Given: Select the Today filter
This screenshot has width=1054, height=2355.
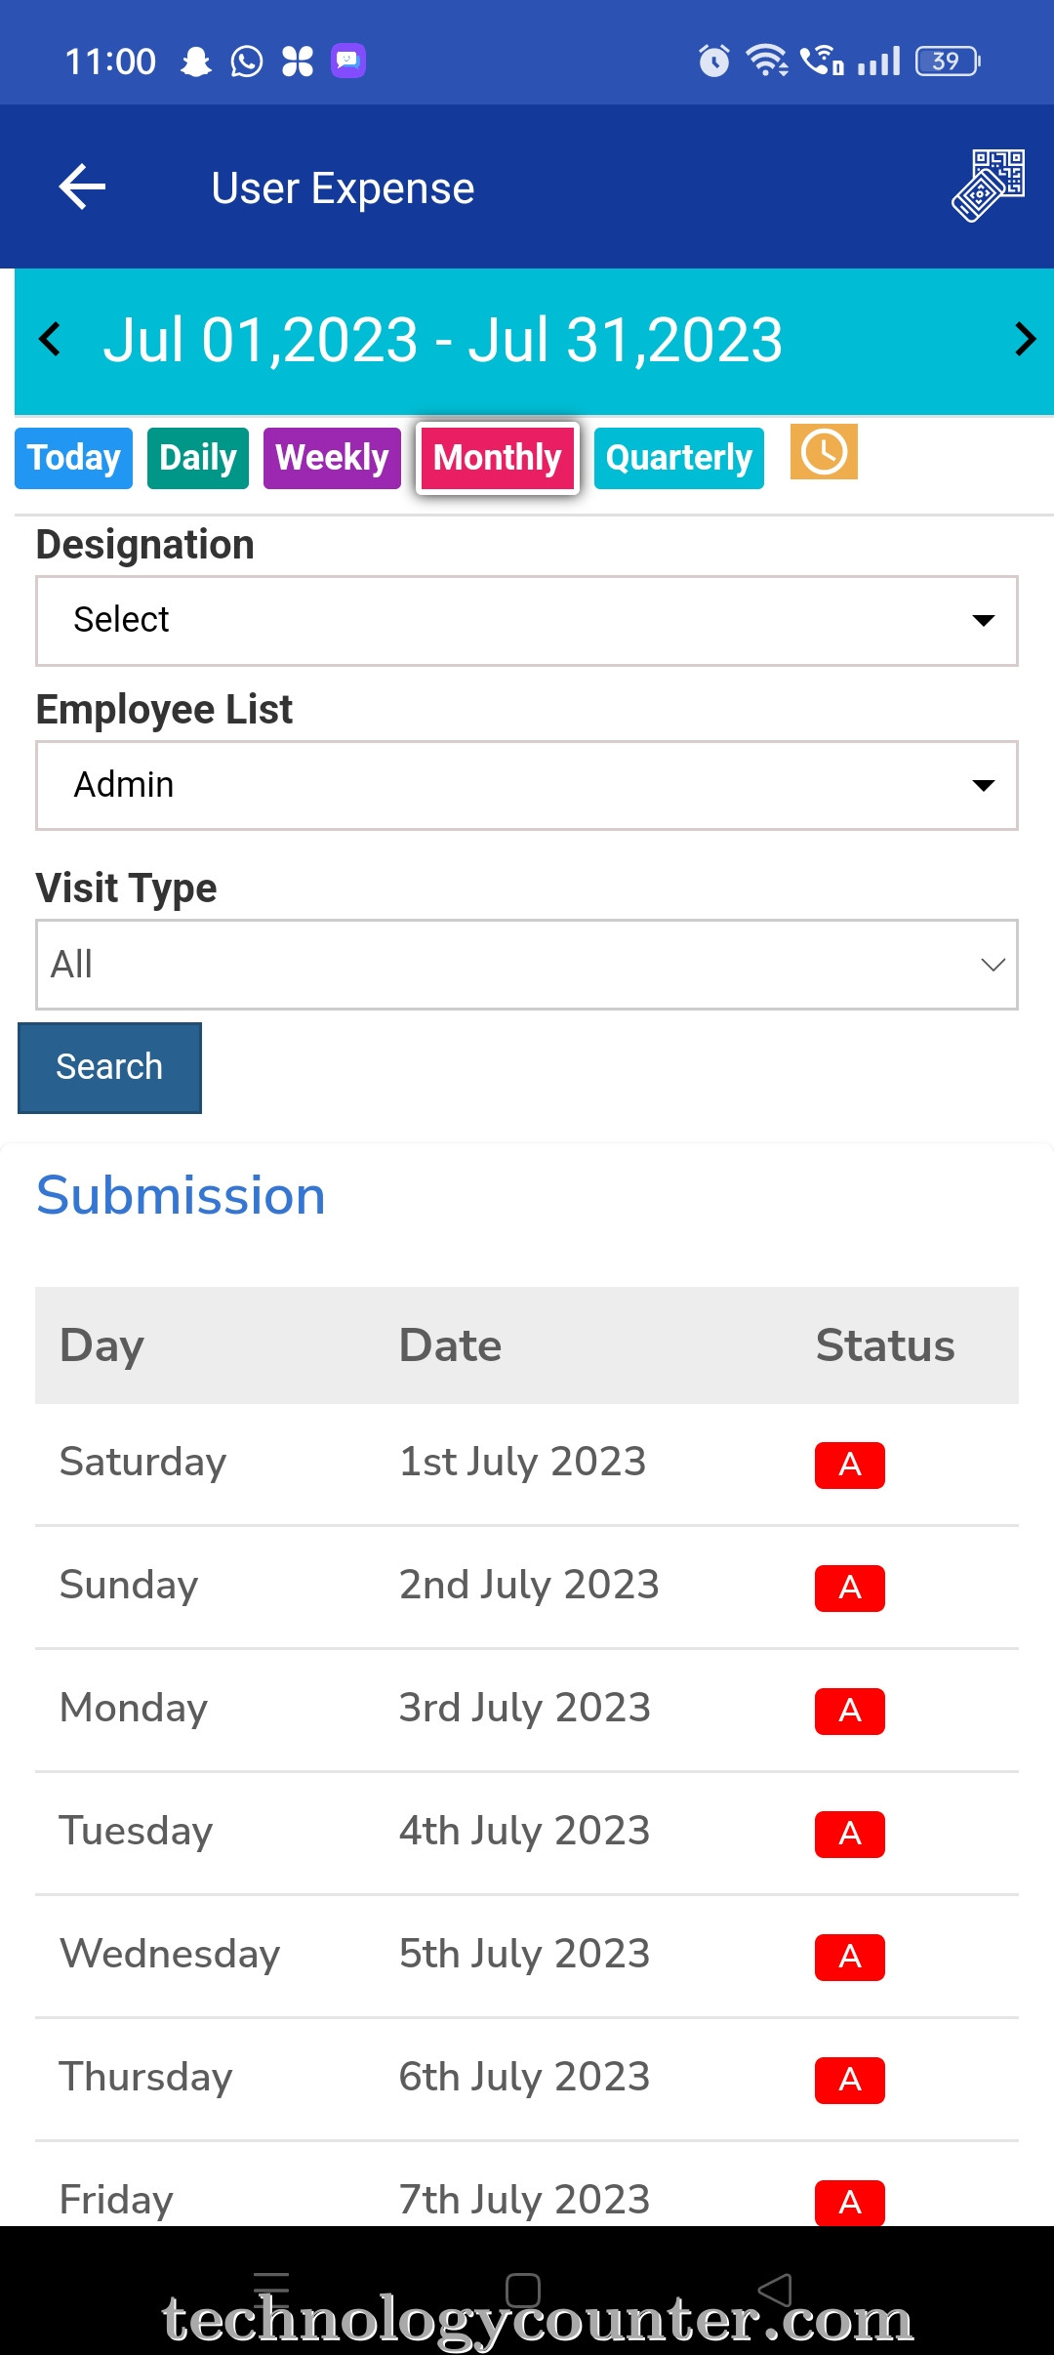Looking at the screenshot, I should (73, 458).
